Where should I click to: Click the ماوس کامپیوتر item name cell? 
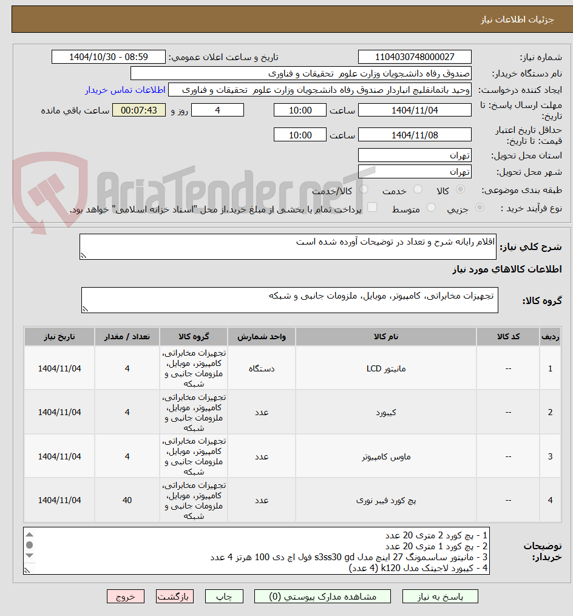click(386, 456)
